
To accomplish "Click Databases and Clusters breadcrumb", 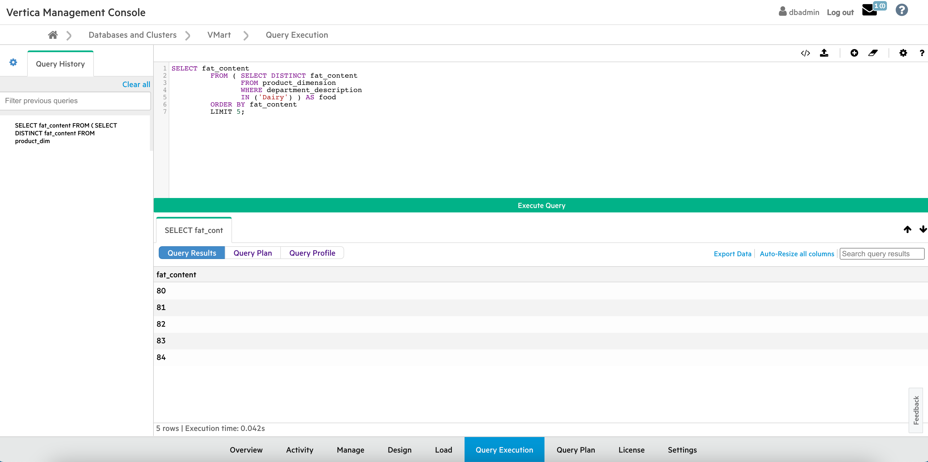I will click(x=133, y=35).
